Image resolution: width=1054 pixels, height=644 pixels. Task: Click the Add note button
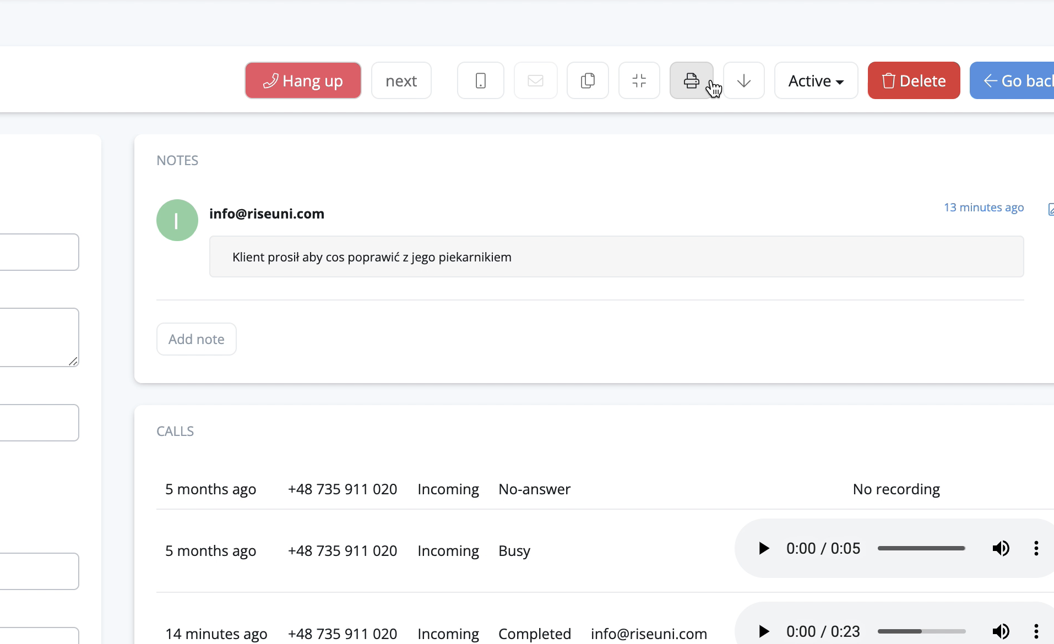196,339
